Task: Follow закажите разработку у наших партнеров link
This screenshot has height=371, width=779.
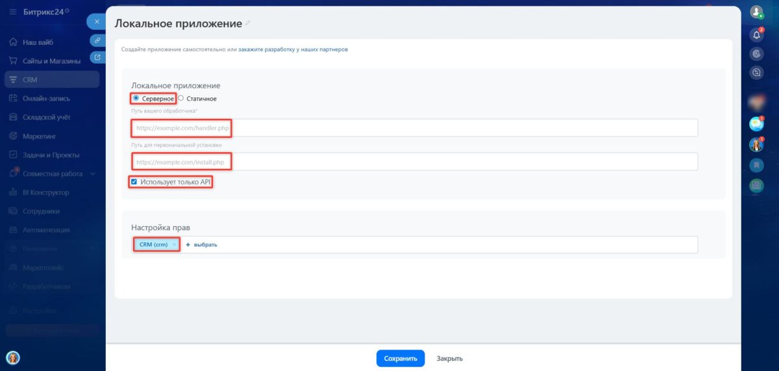Action: point(293,49)
